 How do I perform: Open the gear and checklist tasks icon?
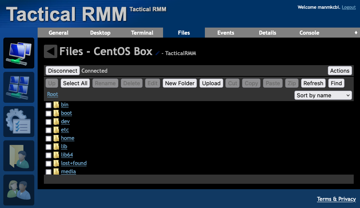(x=19, y=122)
